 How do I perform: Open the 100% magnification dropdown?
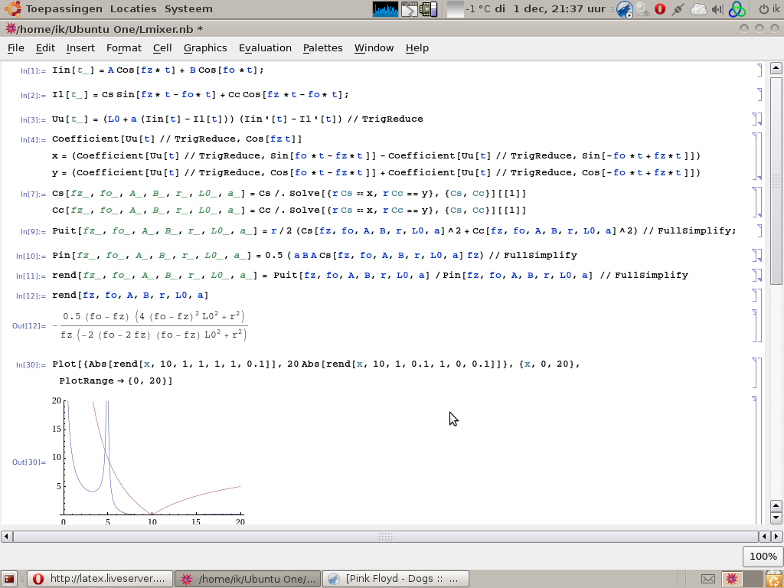pos(762,557)
